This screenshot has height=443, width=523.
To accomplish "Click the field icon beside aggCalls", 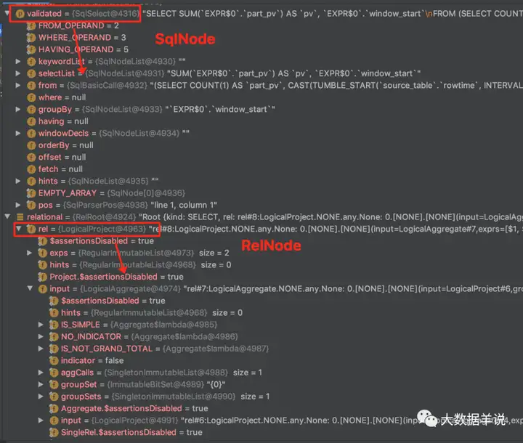I will 54,373.
